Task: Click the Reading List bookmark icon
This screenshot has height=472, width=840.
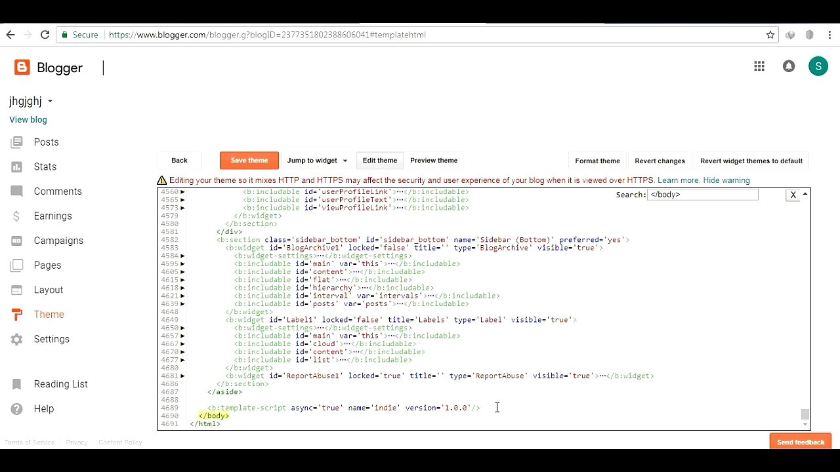Action: click(x=17, y=384)
